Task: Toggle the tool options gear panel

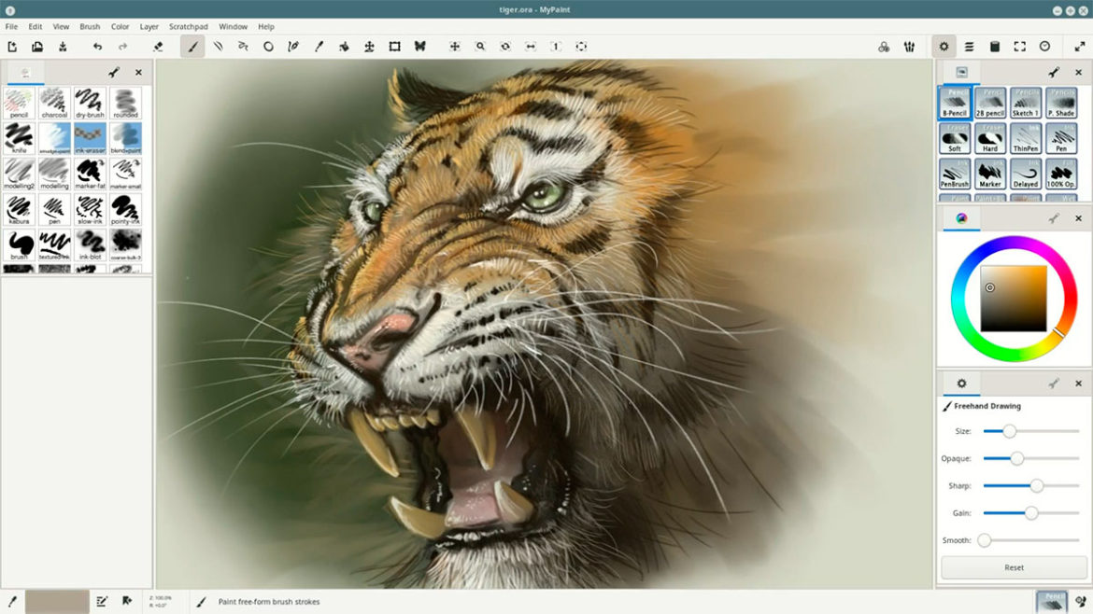Action: click(x=944, y=47)
